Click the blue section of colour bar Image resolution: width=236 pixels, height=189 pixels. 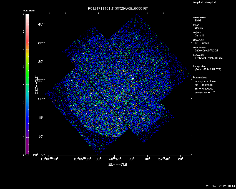(27, 117)
